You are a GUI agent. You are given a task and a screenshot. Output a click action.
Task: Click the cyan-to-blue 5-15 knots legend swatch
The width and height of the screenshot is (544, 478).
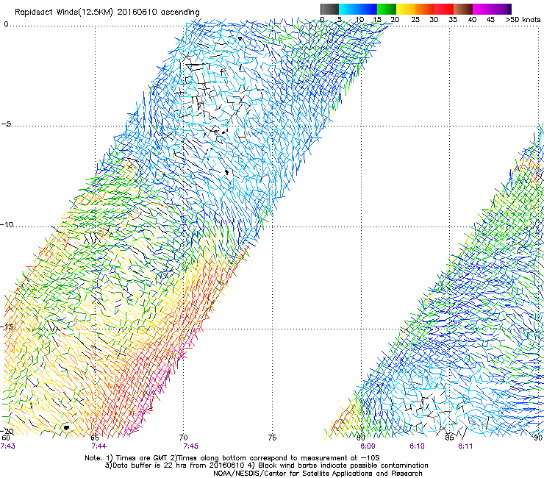358,9
